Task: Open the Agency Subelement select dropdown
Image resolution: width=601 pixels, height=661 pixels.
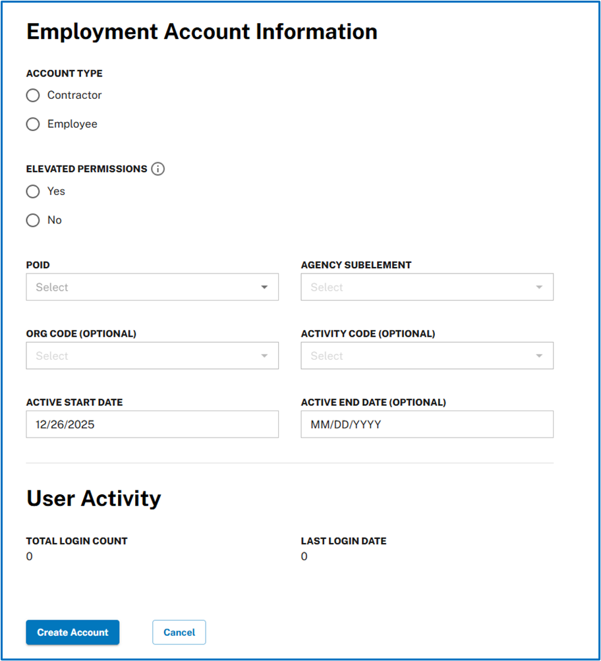Action: (x=427, y=287)
